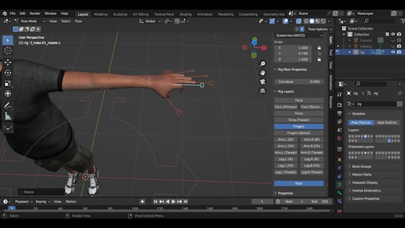Select the Select Box tool
Screen dimensions: 405x228
point(8,40)
